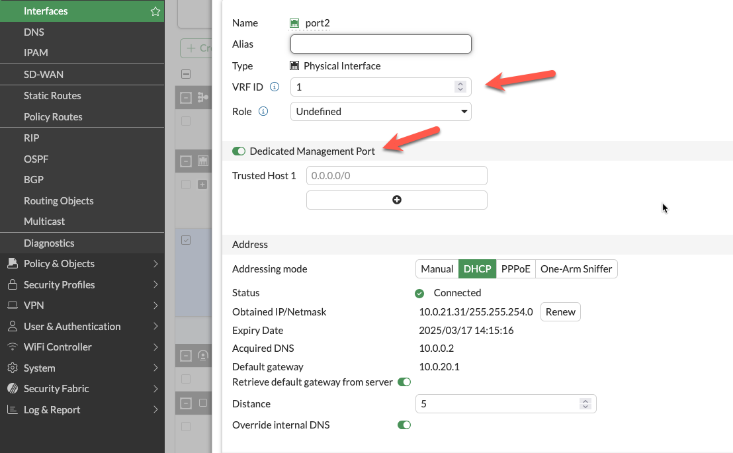Screen dimensions: 733x453
Task: Click the System gear icon in sidebar
Action: [x=12, y=368]
